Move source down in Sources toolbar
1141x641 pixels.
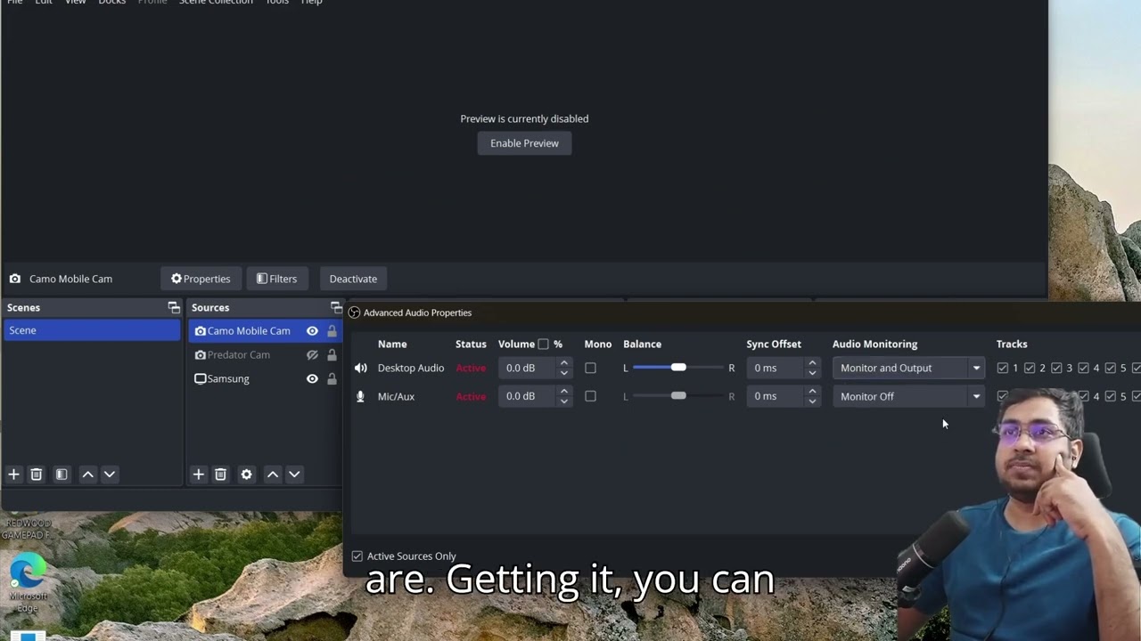pos(294,475)
